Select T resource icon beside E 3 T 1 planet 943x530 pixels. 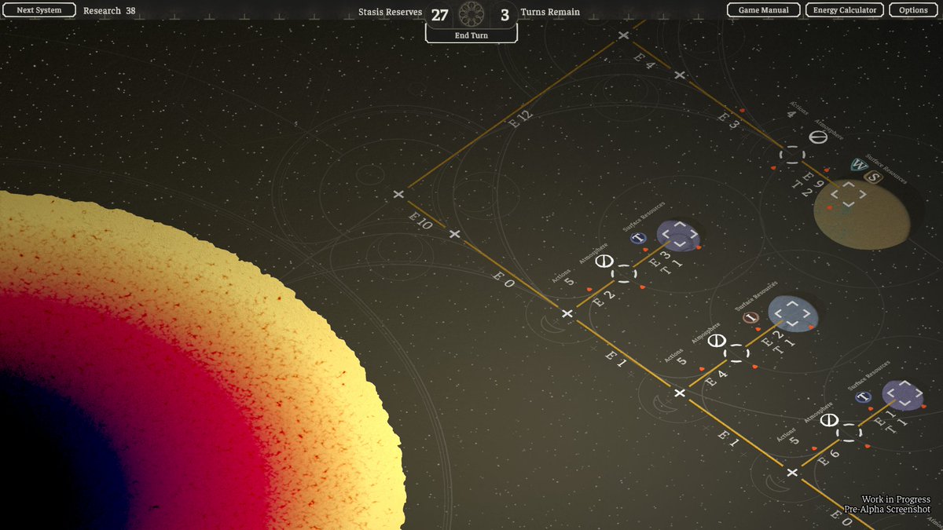click(638, 238)
